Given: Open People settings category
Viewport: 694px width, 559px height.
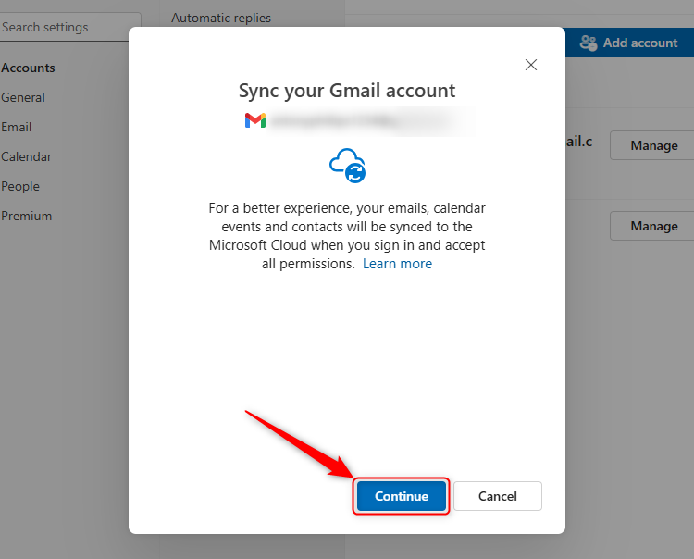Looking at the screenshot, I should [x=20, y=186].
